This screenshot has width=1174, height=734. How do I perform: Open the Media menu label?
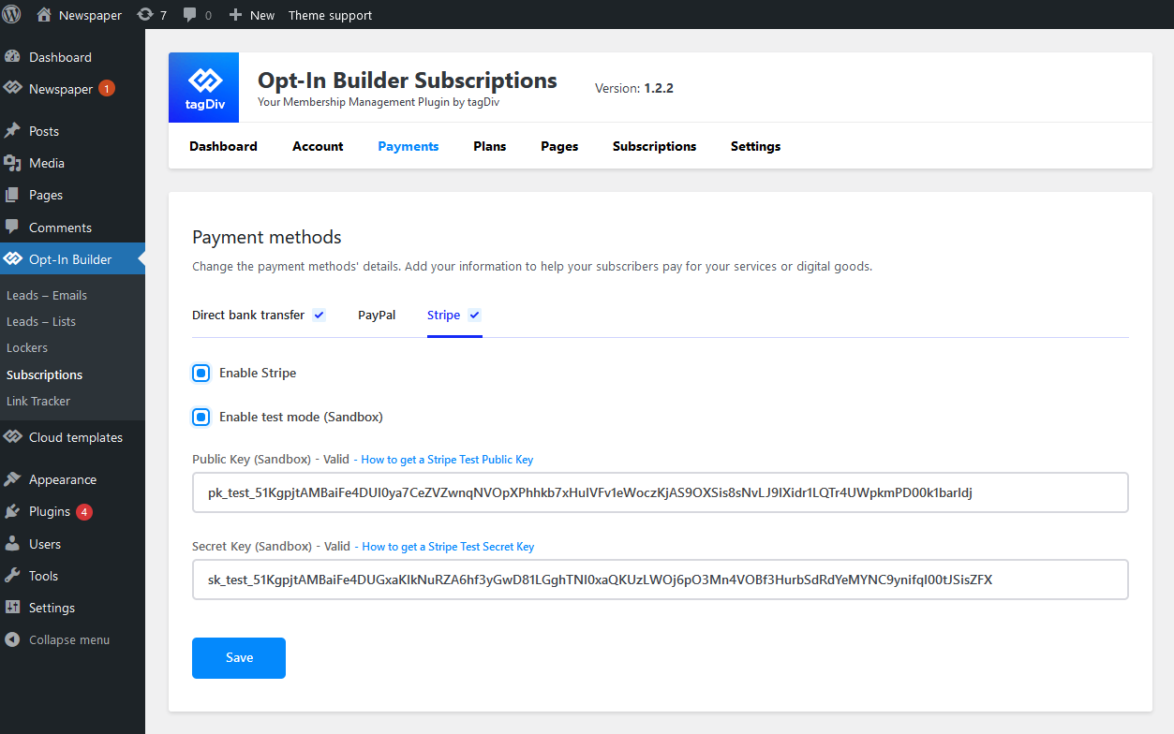pos(47,163)
